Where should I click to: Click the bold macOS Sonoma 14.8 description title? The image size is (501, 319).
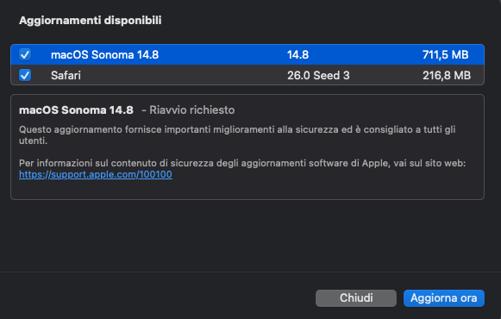(x=76, y=110)
